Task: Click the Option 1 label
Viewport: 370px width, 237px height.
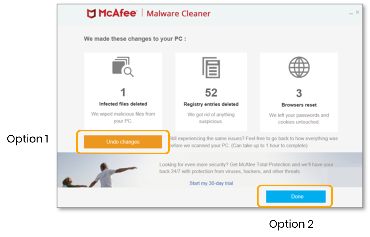Action: tap(28, 139)
